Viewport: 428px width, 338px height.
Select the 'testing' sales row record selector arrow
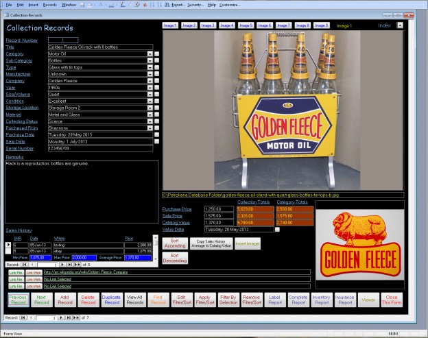click(x=8, y=245)
